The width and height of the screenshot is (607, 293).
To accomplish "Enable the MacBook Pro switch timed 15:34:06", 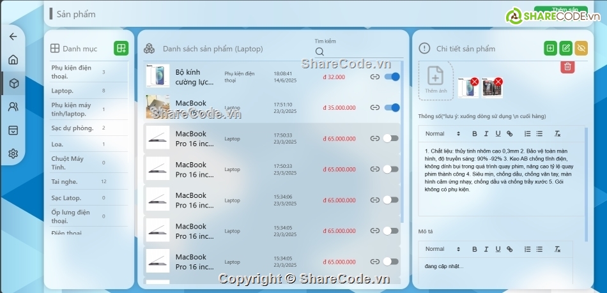I will pos(390,200).
